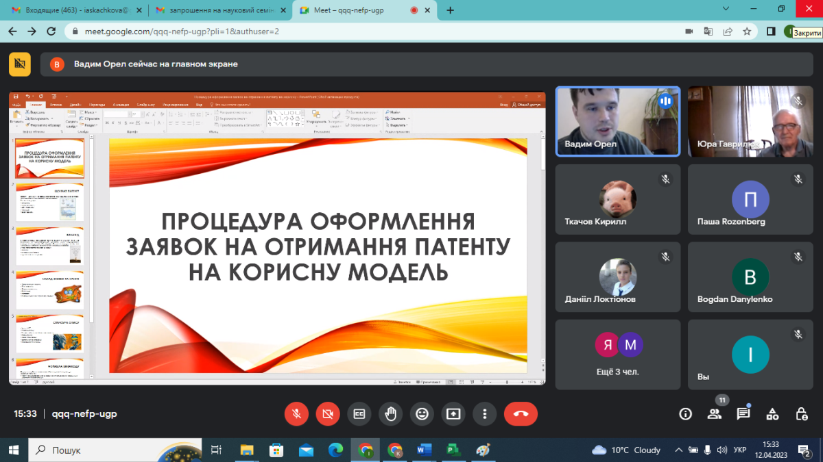The image size is (823, 462).
Task: Click the present screen button
Action: pos(453,413)
